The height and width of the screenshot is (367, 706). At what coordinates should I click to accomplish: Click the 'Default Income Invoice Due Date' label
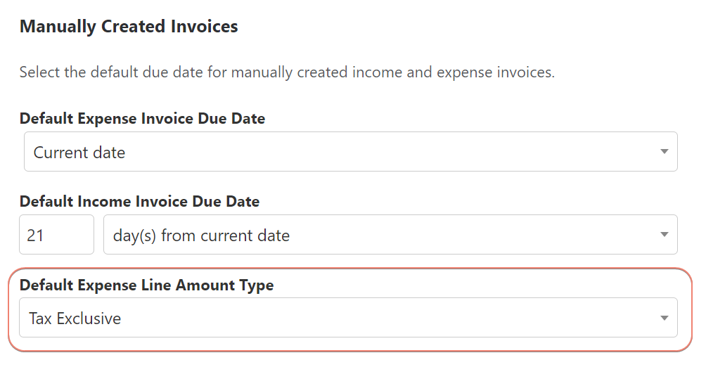(x=139, y=202)
